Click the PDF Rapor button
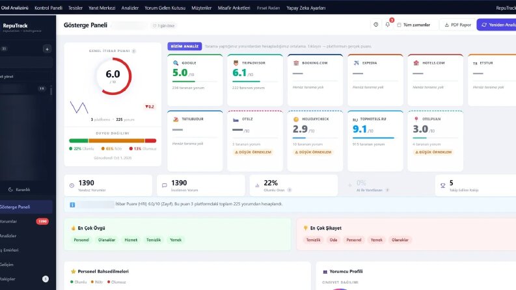 tap(457, 25)
